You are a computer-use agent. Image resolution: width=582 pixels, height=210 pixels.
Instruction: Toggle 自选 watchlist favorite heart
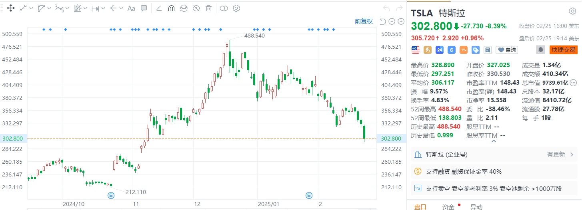(506, 50)
